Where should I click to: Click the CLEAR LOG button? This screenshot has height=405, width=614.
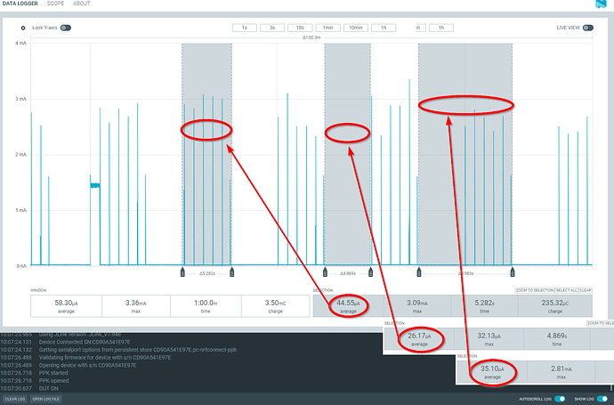(x=15, y=399)
